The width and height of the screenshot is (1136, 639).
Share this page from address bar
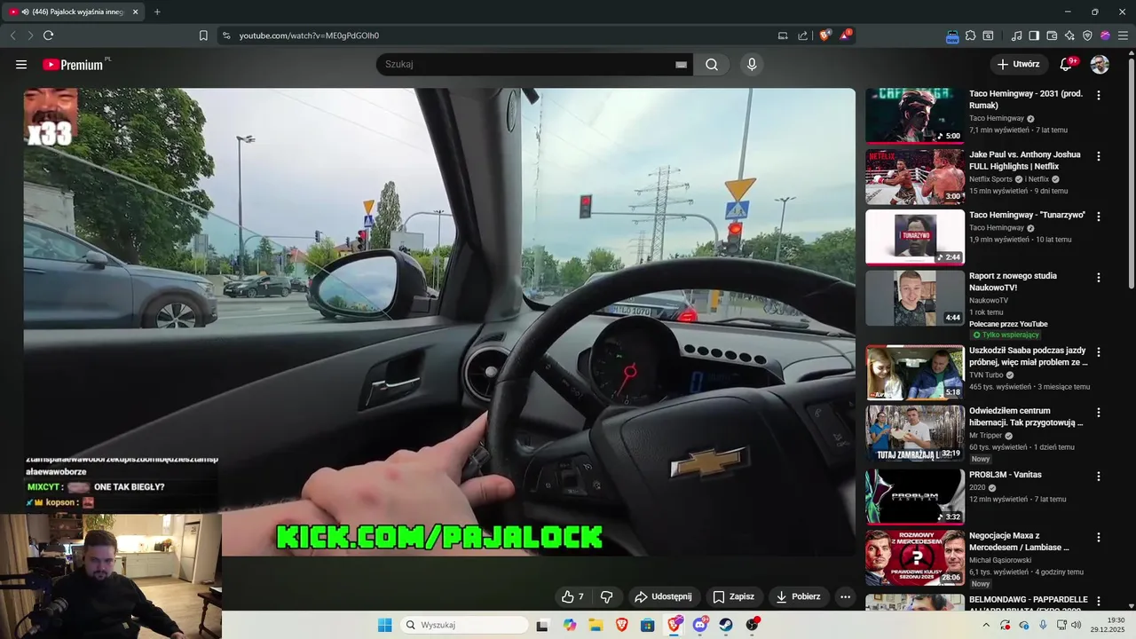tap(803, 35)
